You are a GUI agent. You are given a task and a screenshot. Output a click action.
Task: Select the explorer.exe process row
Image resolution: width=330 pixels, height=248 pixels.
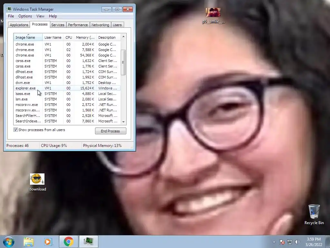coord(67,88)
